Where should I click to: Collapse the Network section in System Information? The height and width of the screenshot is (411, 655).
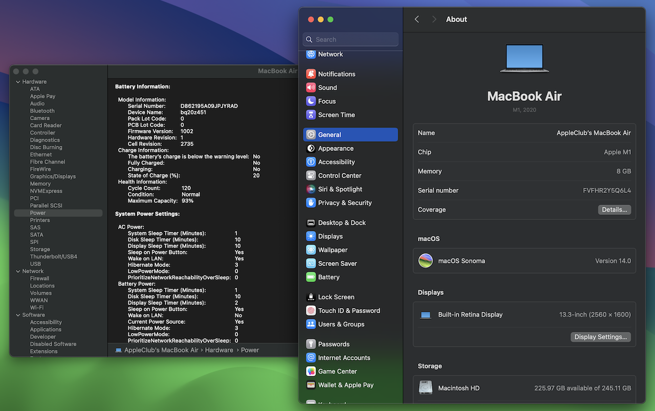pos(18,271)
